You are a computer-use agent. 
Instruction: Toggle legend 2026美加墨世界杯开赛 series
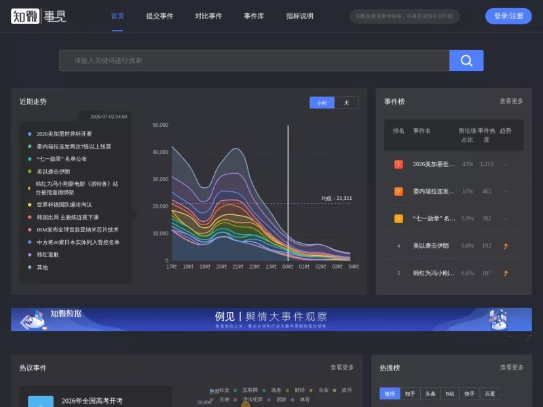(60, 134)
